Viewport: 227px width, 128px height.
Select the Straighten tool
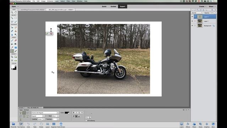(x=16, y=60)
